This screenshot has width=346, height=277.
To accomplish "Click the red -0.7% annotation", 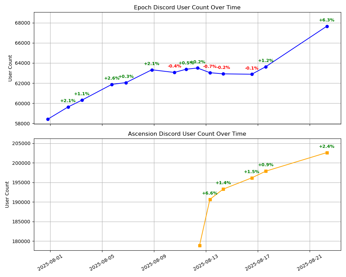I will click(x=210, y=66).
